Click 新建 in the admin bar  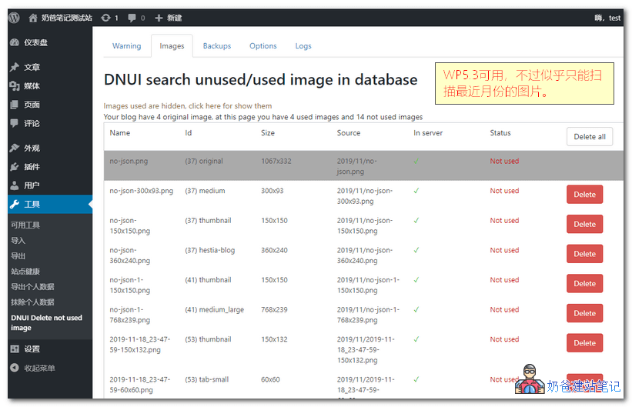168,18
